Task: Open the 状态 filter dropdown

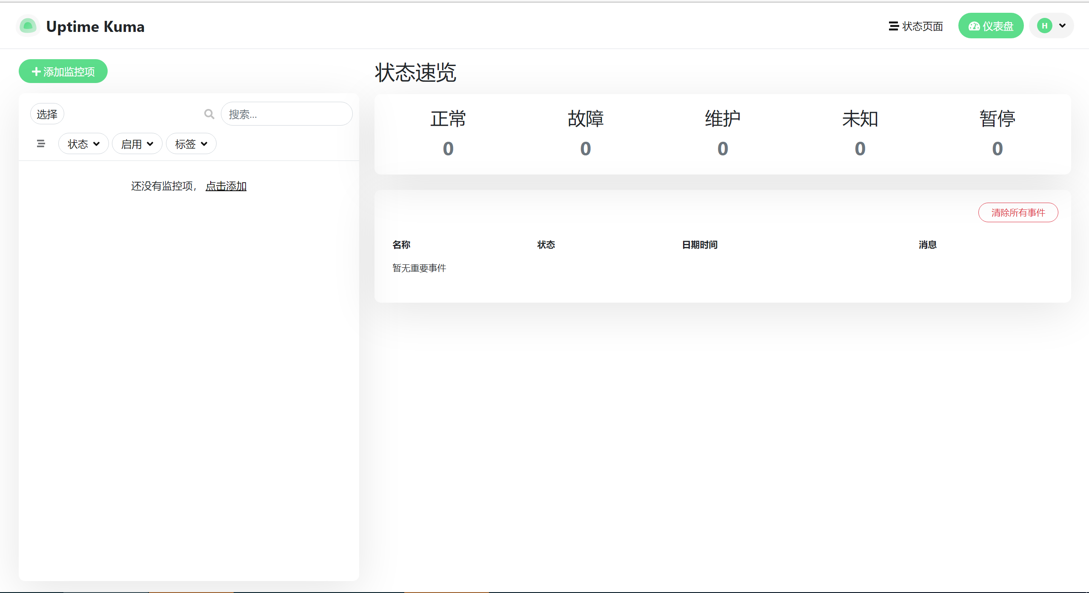Action: click(83, 143)
